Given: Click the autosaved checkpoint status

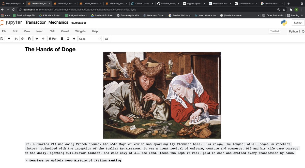Looking at the screenshot, I should point(79,23).
